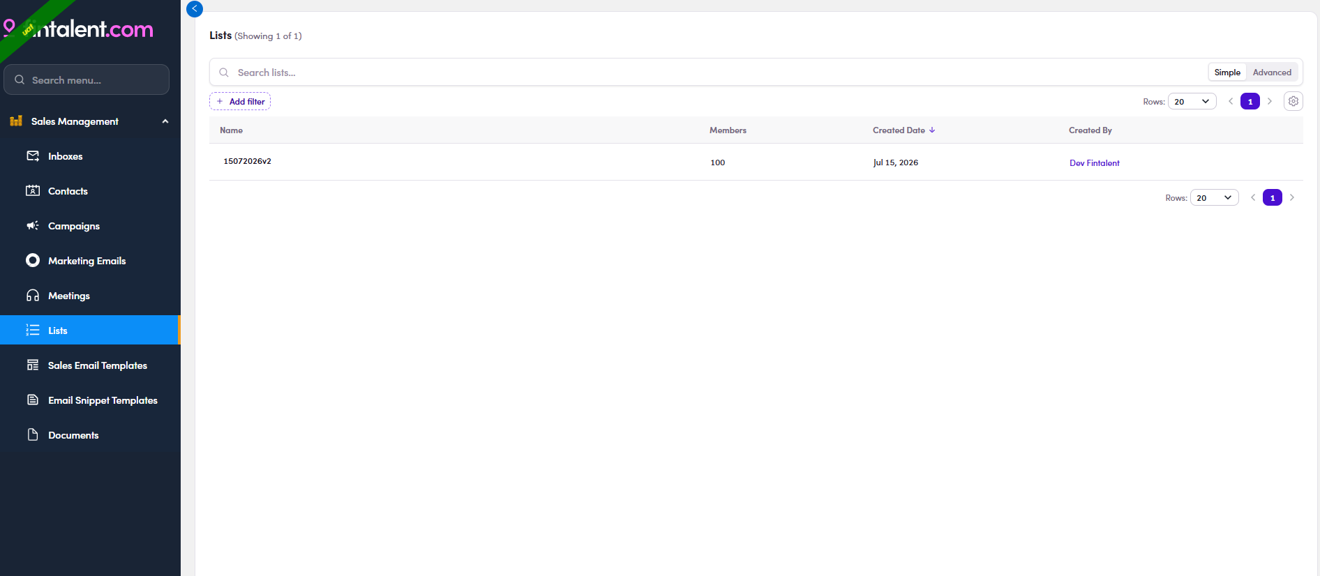Go to previous page in bottom pagination

1253,197
